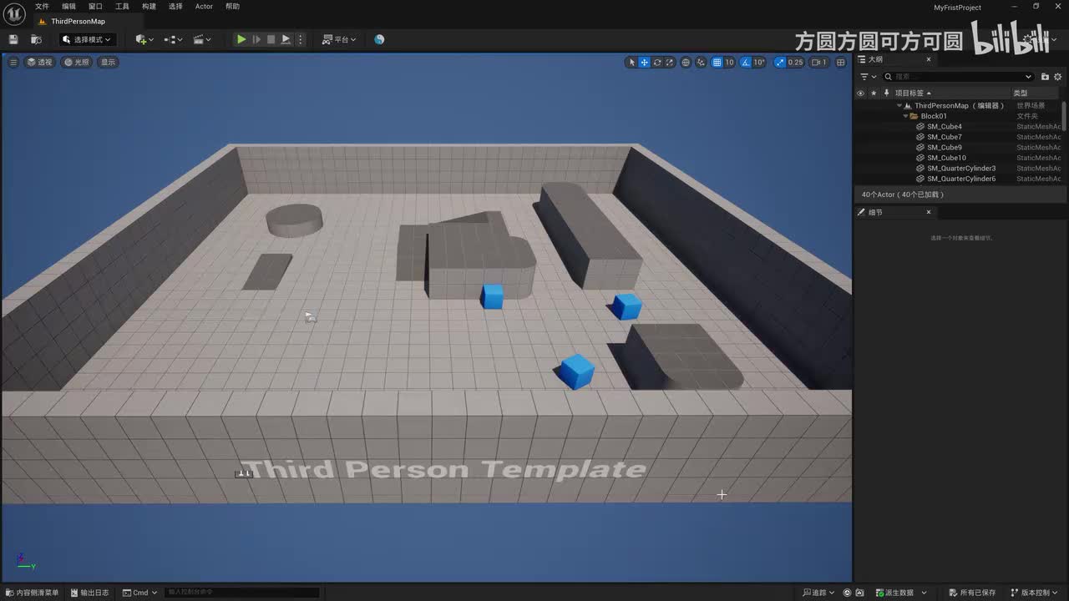This screenshot has width=1069, height=601.
Task: Toggle world/local coordinate globe icon
Action: pos(686,62)
